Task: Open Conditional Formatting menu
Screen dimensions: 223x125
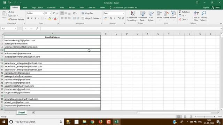Action: pos(132,16)
